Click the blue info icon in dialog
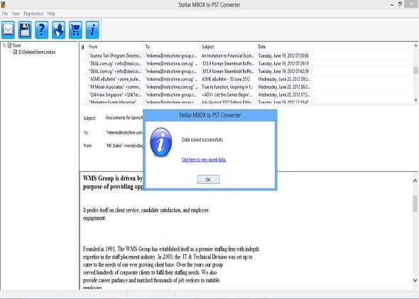Viewport: 419px width, 299px height. [161, 142]
